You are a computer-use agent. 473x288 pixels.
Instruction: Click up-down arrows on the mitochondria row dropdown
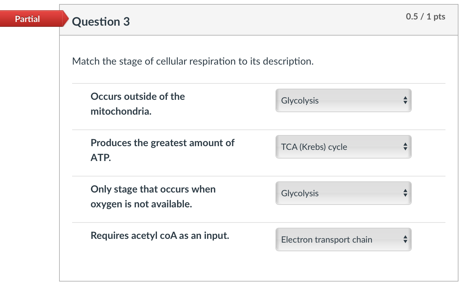(405, 100)
